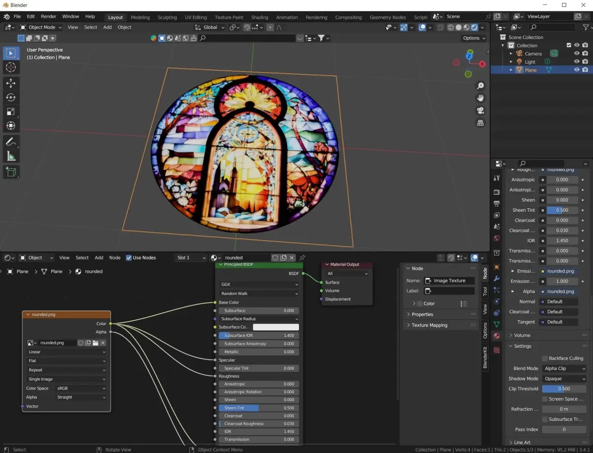Toggle Collection exclude checkbox in outliner
593x453 pixels.
point(569,45)
